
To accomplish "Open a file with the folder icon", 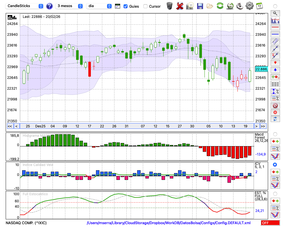I will point(210,6).
